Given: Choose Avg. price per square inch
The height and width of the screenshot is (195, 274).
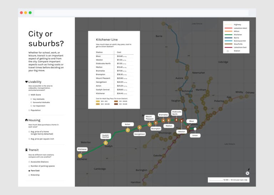Looking at the screenshot, I should click(x=29, y=139).
